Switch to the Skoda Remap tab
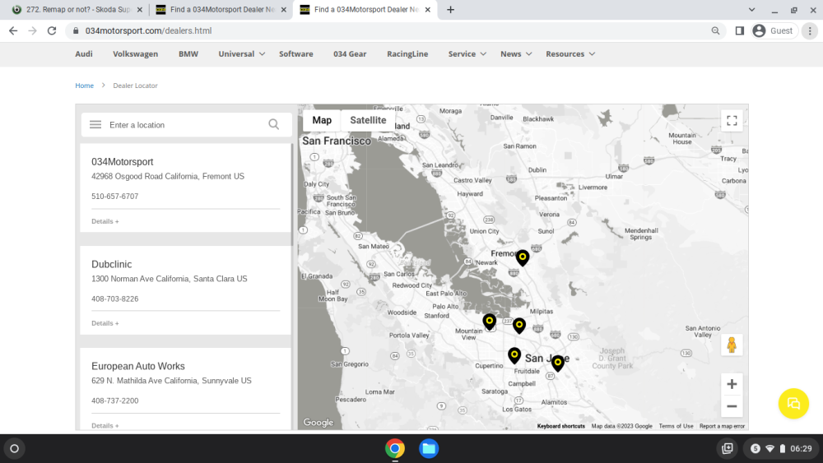 point(76,9)
